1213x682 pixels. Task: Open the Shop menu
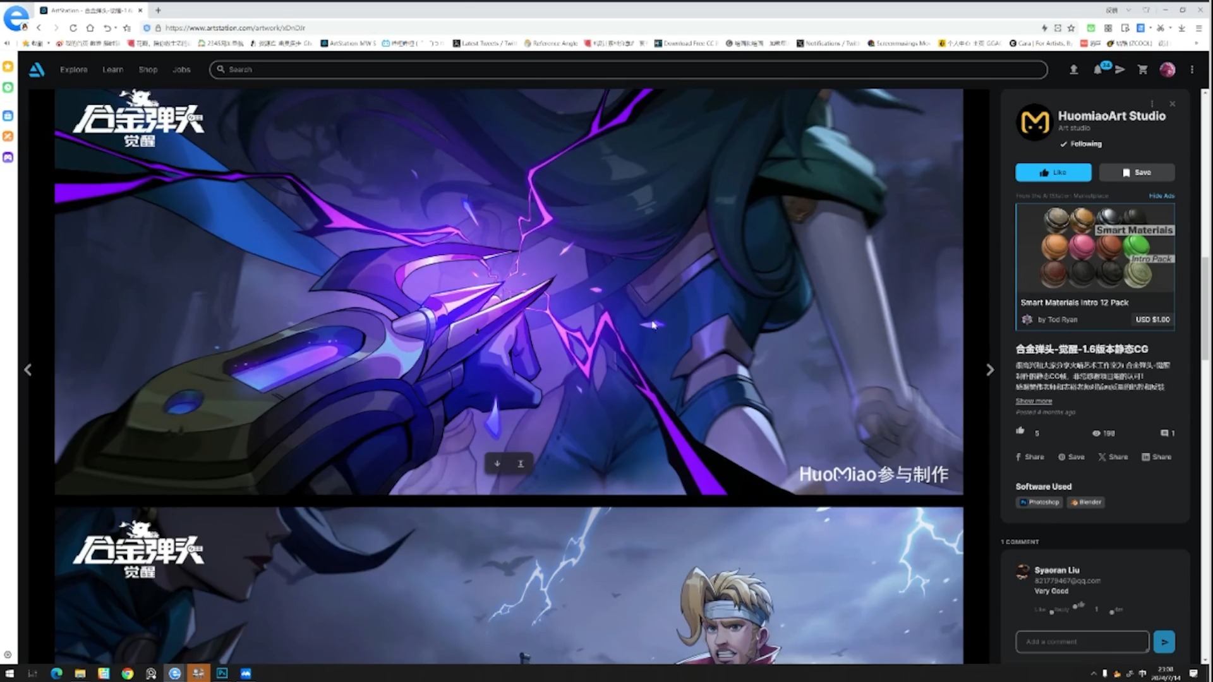148,69
